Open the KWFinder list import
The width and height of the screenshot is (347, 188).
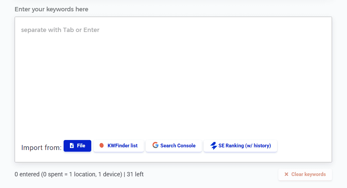pyautogui.click(x=119, y=146)
